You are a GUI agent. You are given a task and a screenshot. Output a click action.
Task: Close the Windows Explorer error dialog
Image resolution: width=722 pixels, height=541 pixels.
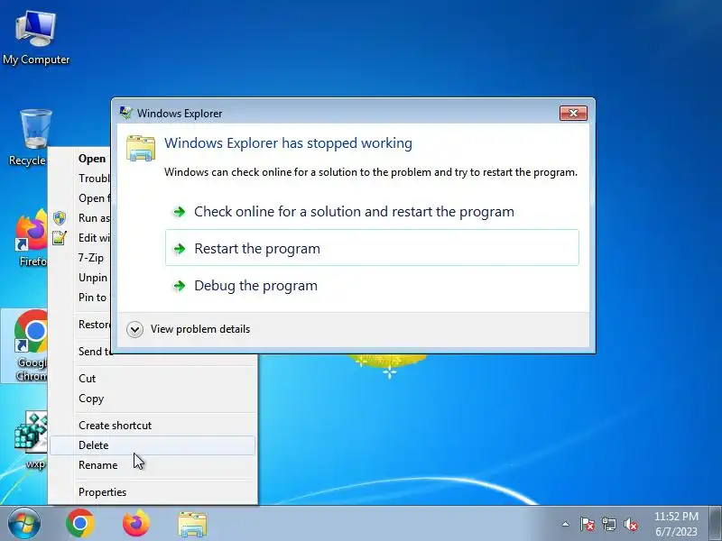[x=573, y=114]
